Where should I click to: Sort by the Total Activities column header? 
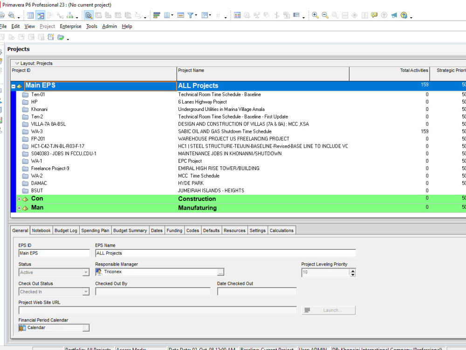(389, 74)
